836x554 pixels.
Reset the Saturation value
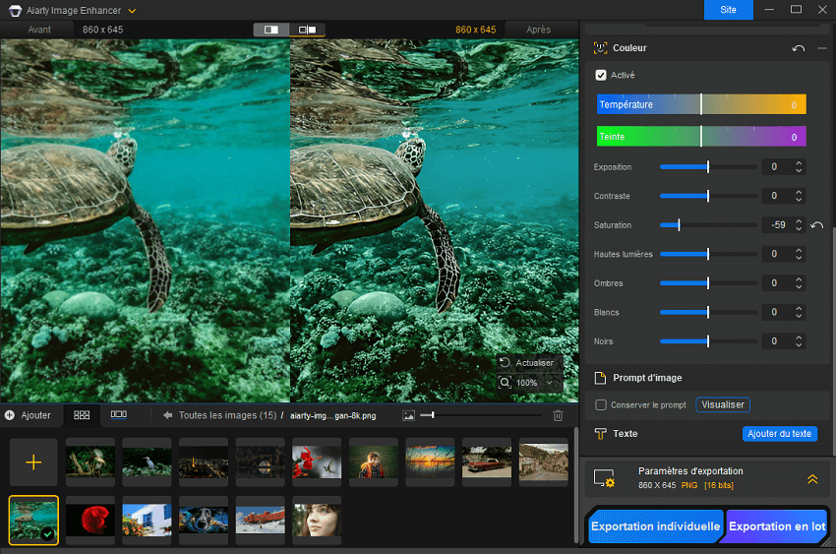click(817, 225)
